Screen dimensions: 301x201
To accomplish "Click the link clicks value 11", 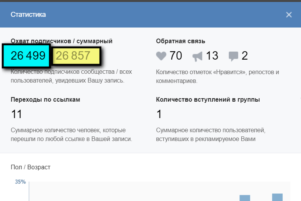I will [16, 114].
